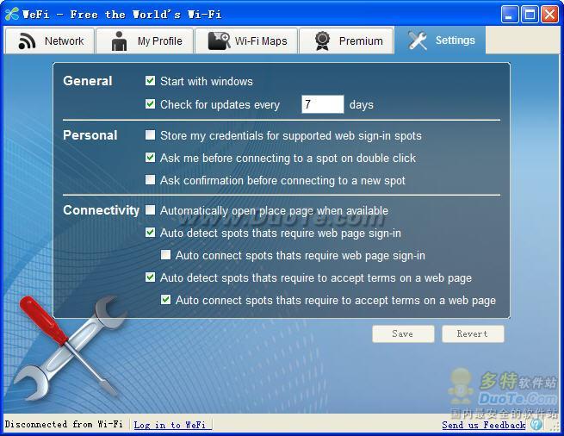
Task: Uncheck Auto connect spots requiring accept terms
Action: tap(166, 300)
